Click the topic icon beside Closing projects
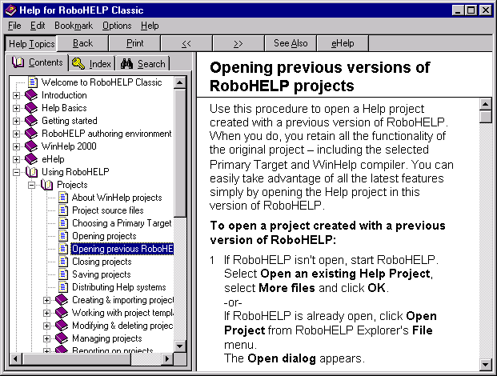 point(62,262)
